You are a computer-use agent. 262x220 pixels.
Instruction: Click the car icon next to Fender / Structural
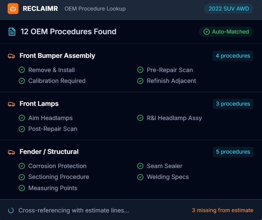[12, 152]
